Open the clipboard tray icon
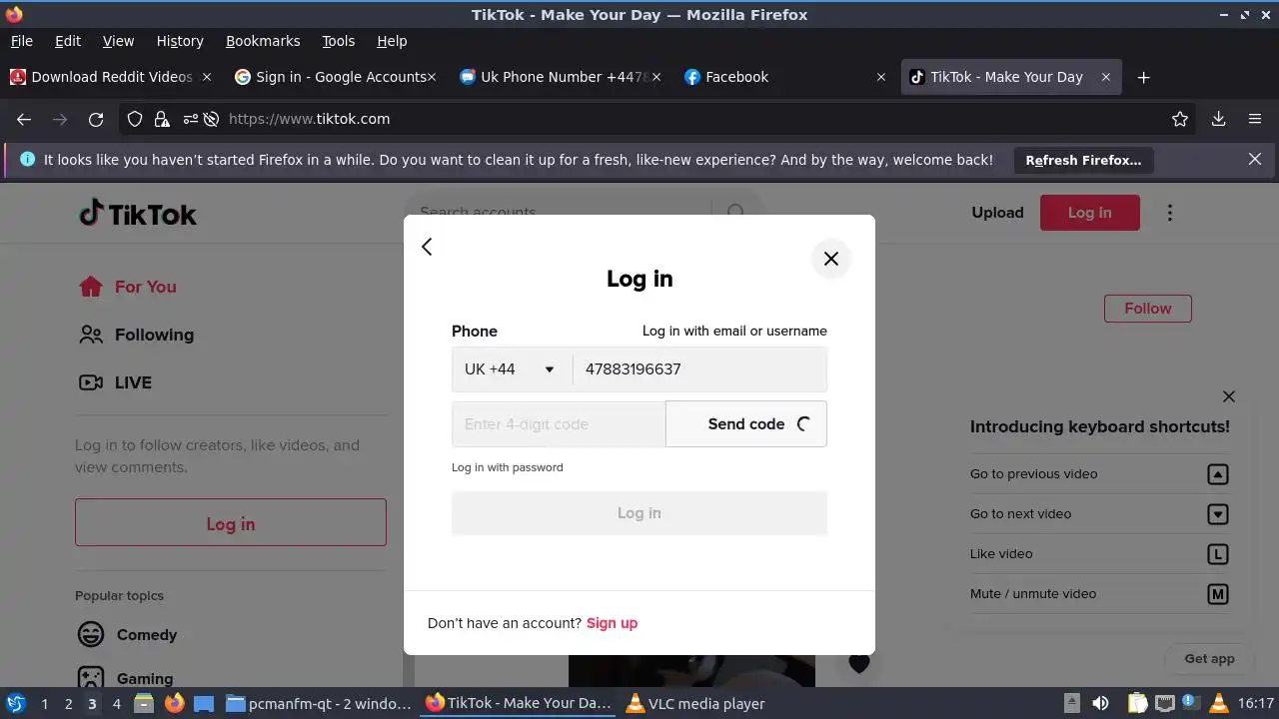Viewport: 1279px width, 719px height. click(x=1137, y=703)
